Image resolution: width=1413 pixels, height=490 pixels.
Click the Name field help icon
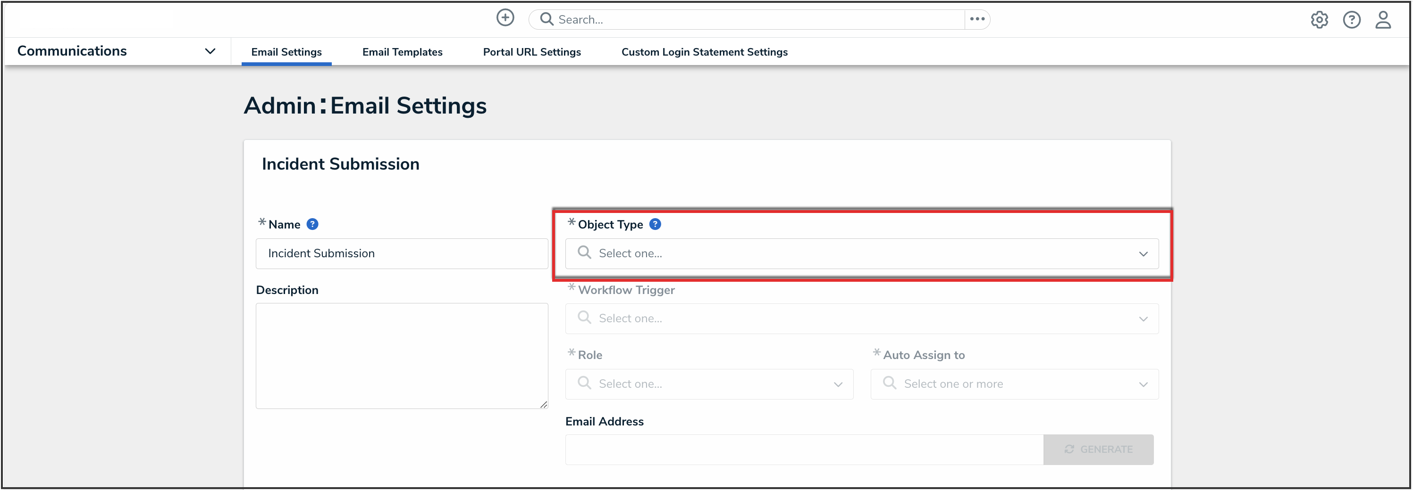pyautogui.click(x=312, y=224)
